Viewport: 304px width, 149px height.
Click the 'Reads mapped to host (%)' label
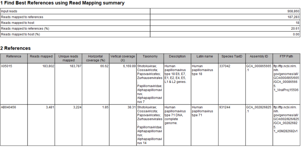coord(21,34)
